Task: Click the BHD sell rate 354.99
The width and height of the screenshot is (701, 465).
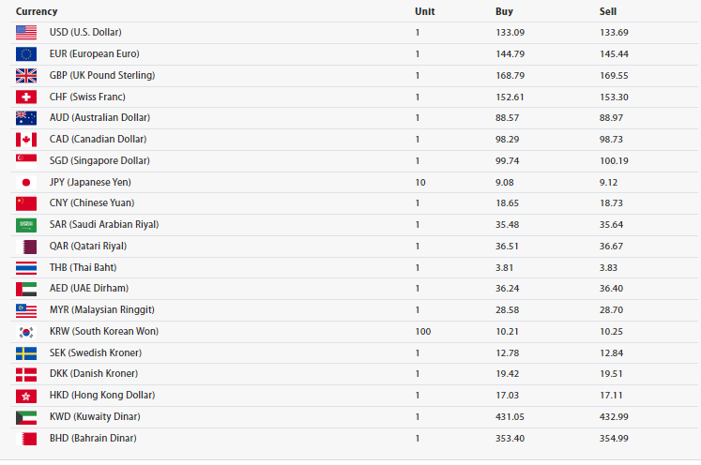Action: [x=616, y=438]
